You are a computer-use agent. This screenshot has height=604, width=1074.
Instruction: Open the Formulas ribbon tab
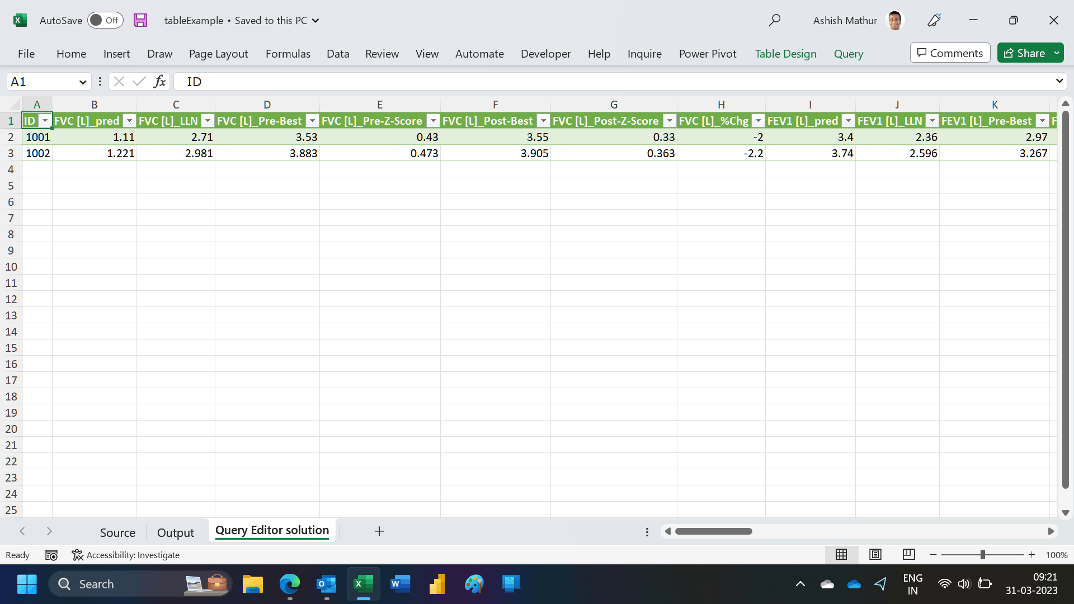click(x=288, y=54)
